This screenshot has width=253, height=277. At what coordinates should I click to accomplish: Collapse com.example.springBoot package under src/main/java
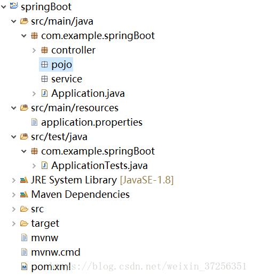coord(24,36)
